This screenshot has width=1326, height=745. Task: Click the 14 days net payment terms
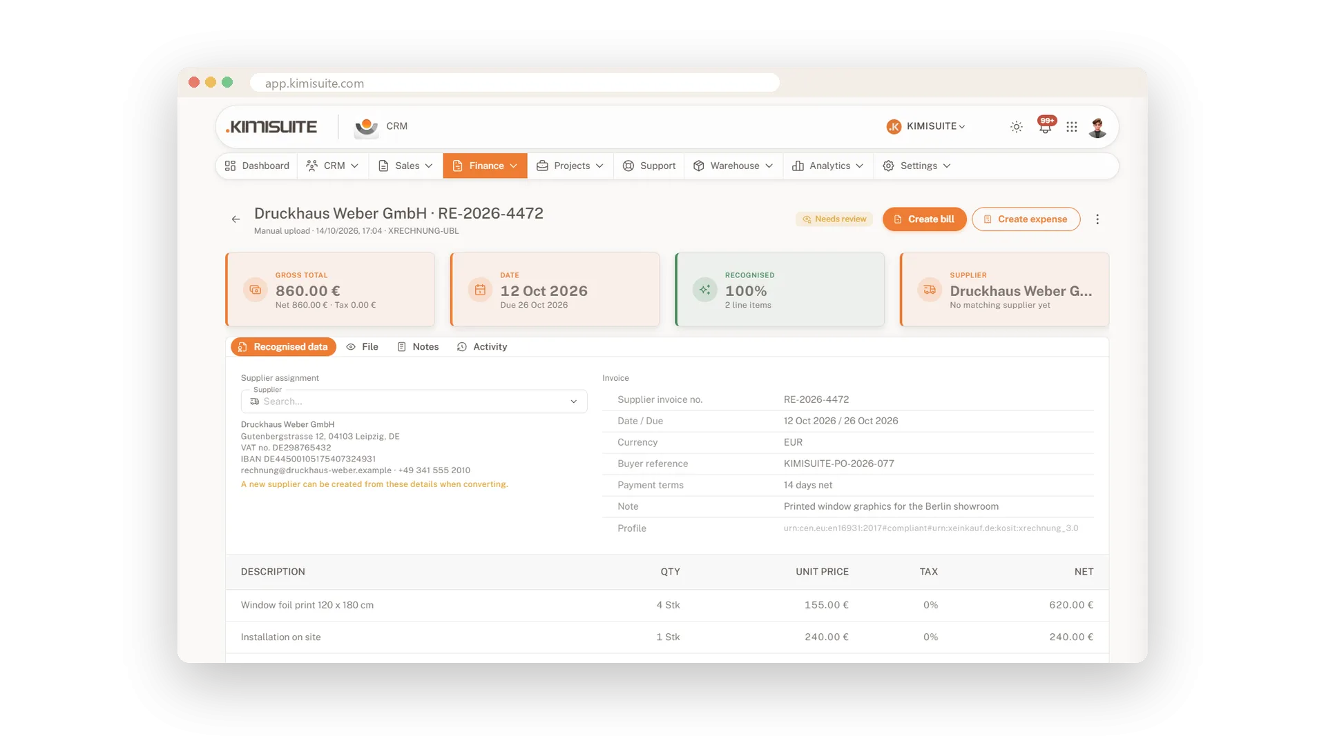point(808,485)
